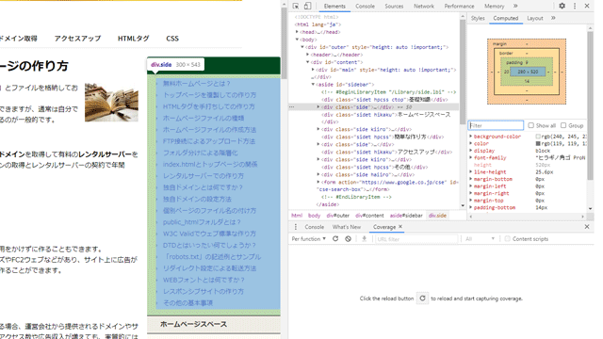The width and height of the screenshot is (603, 339).
Task: Open ellipsis actions for selected DOM node
Action: (292, 106)
